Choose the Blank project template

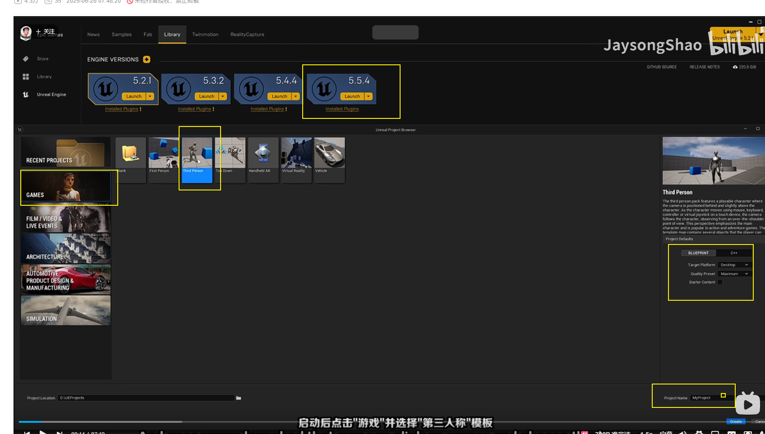(x=130, y=160)
